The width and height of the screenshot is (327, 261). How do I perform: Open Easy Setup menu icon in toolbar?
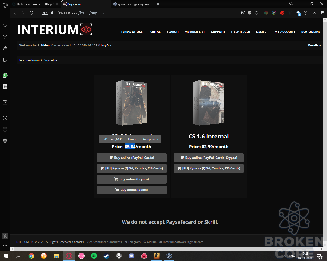pyautogui.click(x=322, y=13)
